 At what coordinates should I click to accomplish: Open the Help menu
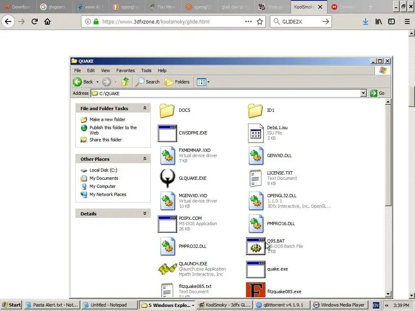(162, 70)
